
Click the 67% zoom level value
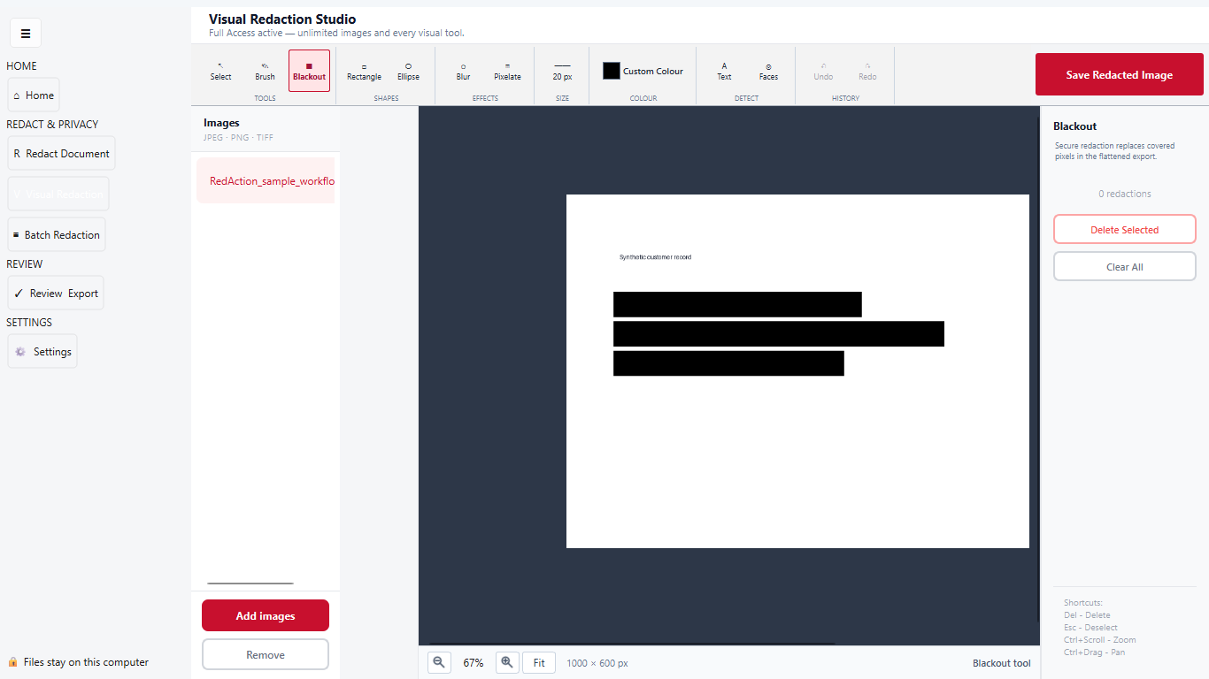(x=474, y=663)
